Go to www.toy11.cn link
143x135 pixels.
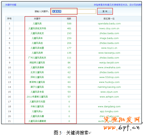[x=109, y=48]
